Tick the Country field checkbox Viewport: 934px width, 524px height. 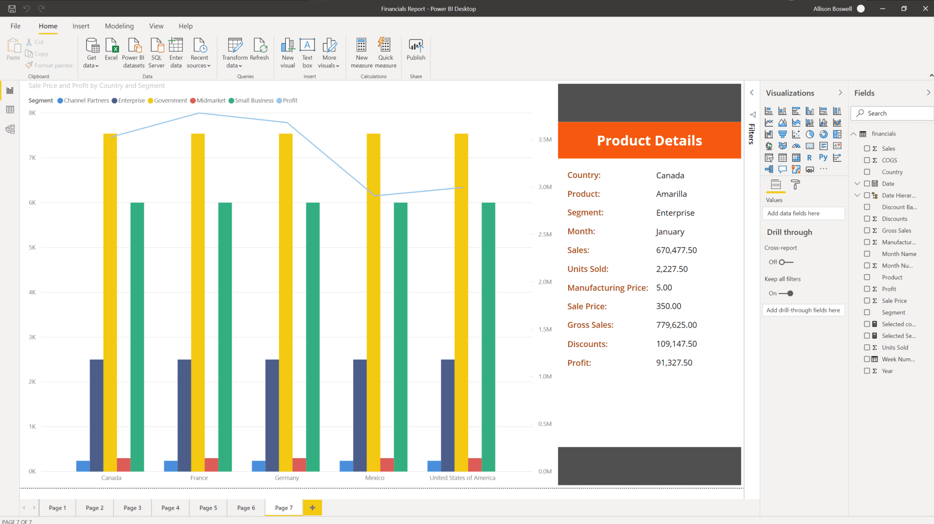pyautogui.click(x=867, y=172)
